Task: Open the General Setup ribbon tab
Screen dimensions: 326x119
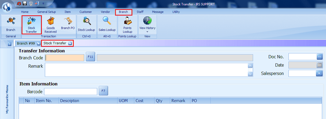Action: click(46, 12)
